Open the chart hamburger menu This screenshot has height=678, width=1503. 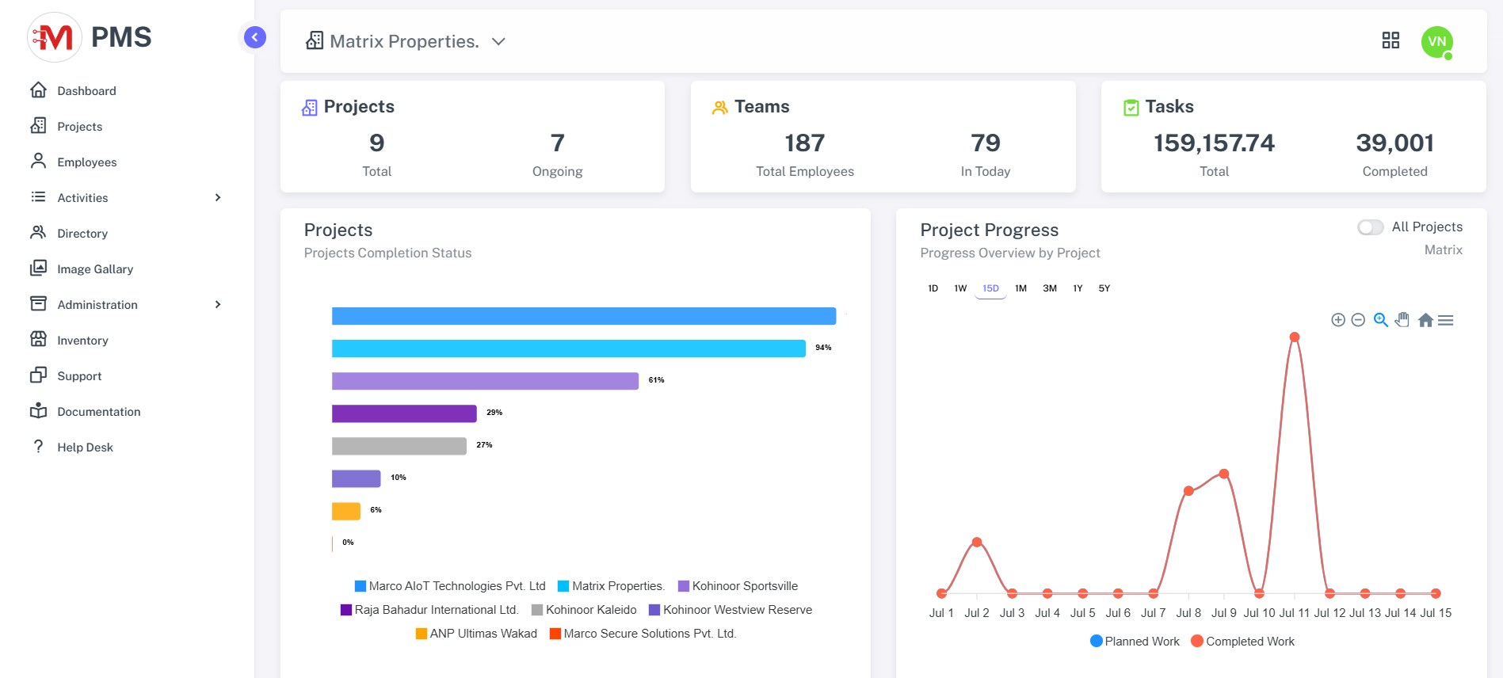pyautogui.click(x=1446, y=320)
